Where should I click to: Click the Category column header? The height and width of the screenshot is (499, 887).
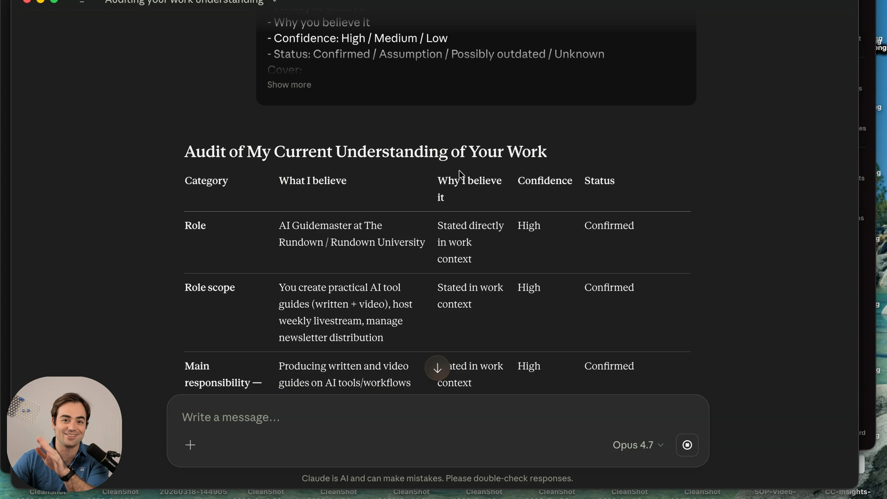[x=206, y=180]
